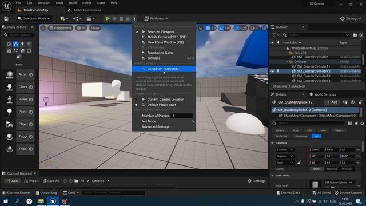This screenshot has width=366, height=206.
Task: Toggle viewport grid snapping icon
Action: [x=208, y=28]
